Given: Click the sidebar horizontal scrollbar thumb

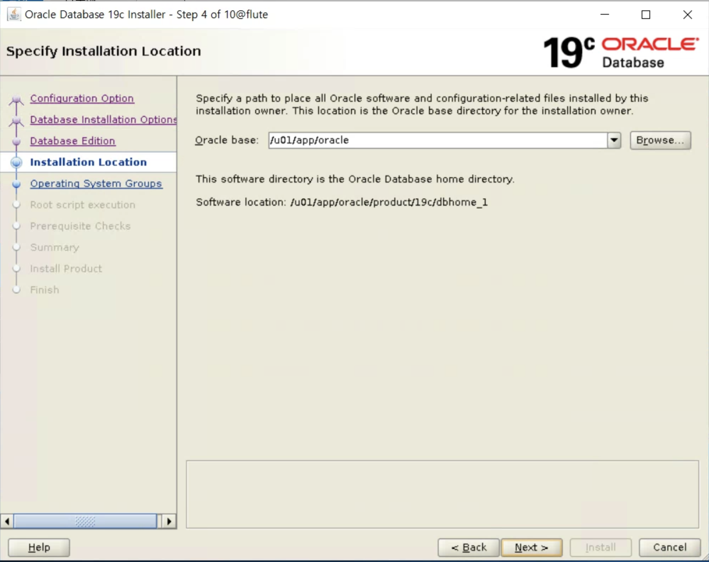Looking at the screenshot, I should [x=85, y=521].
